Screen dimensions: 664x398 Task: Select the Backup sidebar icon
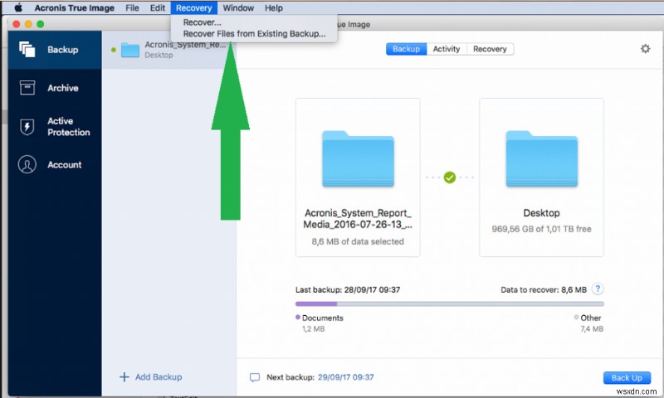pos(27,50)
